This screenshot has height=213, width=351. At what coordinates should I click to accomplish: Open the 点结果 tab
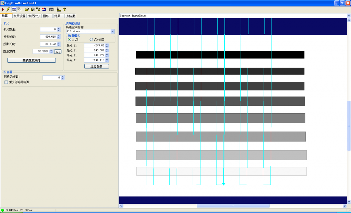[71, 16]
